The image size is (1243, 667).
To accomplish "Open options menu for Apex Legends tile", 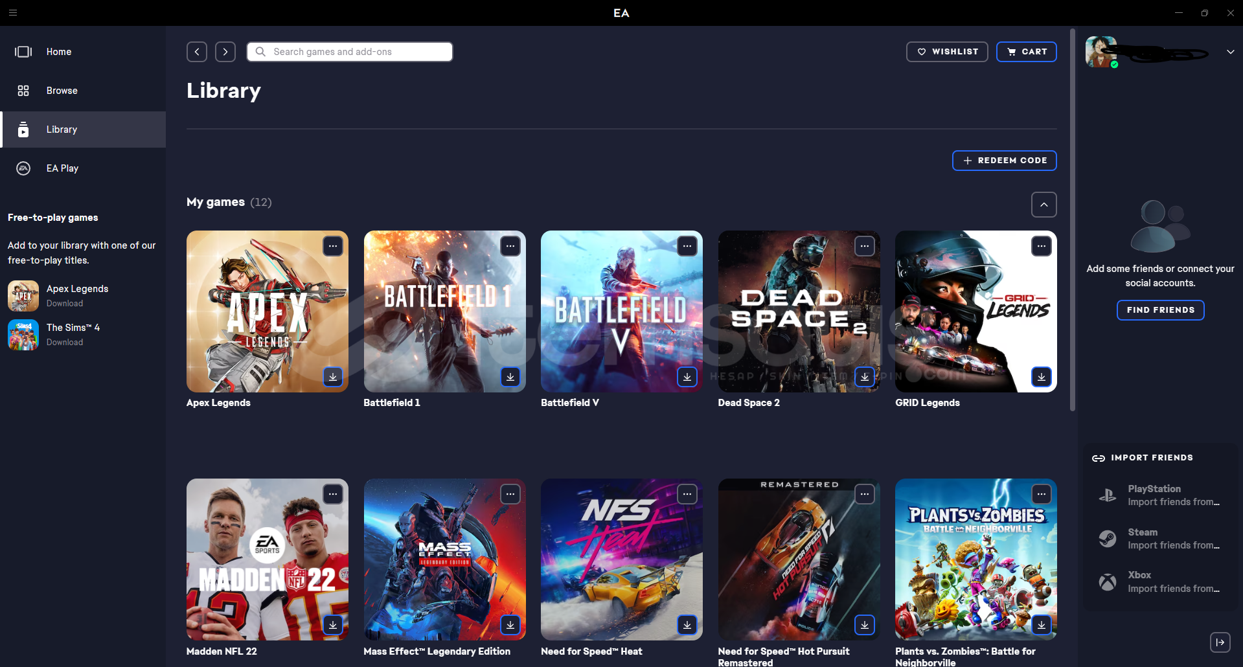I will point(333,246).
